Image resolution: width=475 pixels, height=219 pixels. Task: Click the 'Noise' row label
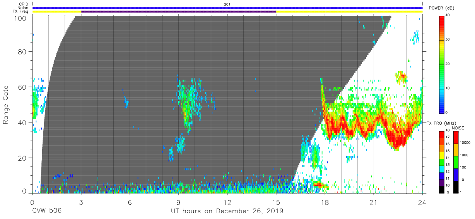(23, 8)
